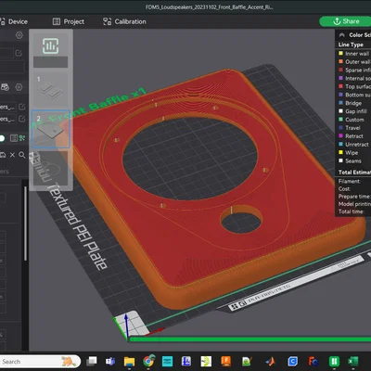The image size is (371, 371).
Task: Click the Retract magenta color swatch
Action: coord(340,136)
